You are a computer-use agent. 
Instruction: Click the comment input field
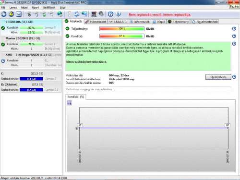[148, 89]
